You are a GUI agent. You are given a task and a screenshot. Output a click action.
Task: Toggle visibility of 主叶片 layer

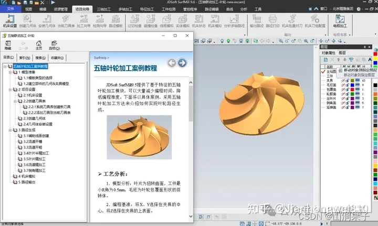343,99
